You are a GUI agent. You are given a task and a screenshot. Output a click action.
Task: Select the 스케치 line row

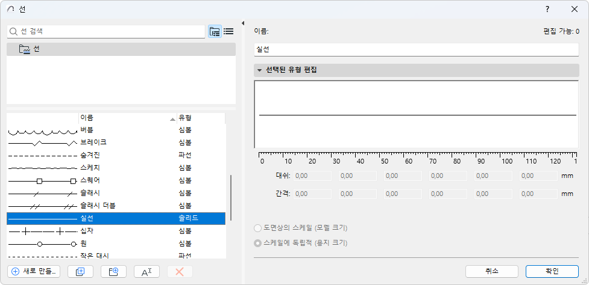click(116, 168)
